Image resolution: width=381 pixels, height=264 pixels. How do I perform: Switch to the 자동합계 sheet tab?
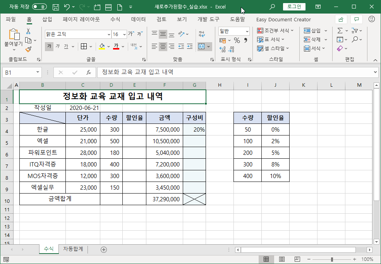(73, 249)
